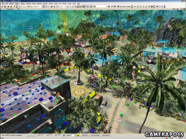Open the AI menu
Image resolution: width=186 pixels, height=139 pixels.
[x=60, y=3]
